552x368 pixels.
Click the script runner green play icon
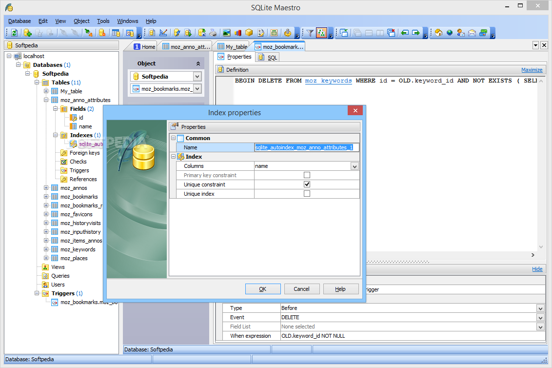click(x=188, y=33)
